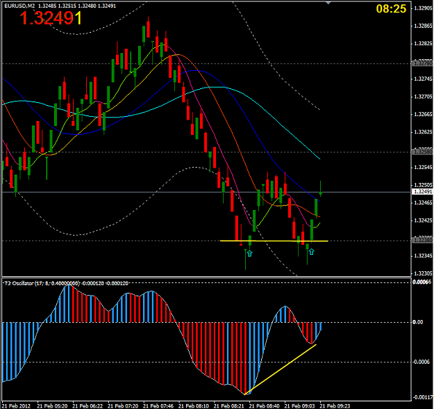Select the yellow horizontal support line near 1.32380
The image size is (434, 409).
point(274,241)
